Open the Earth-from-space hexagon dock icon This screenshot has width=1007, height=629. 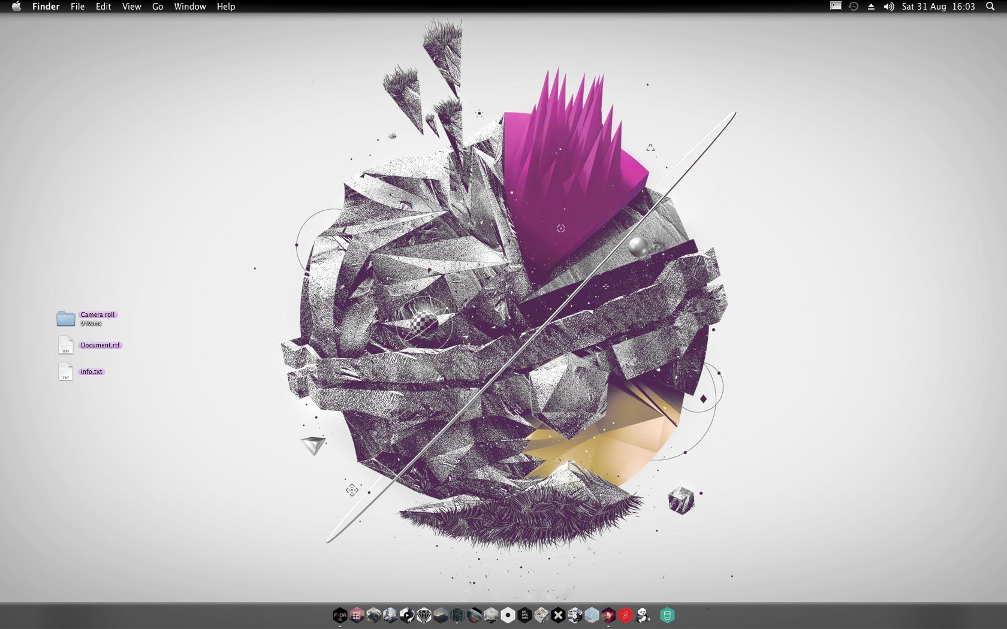[474, 615]
